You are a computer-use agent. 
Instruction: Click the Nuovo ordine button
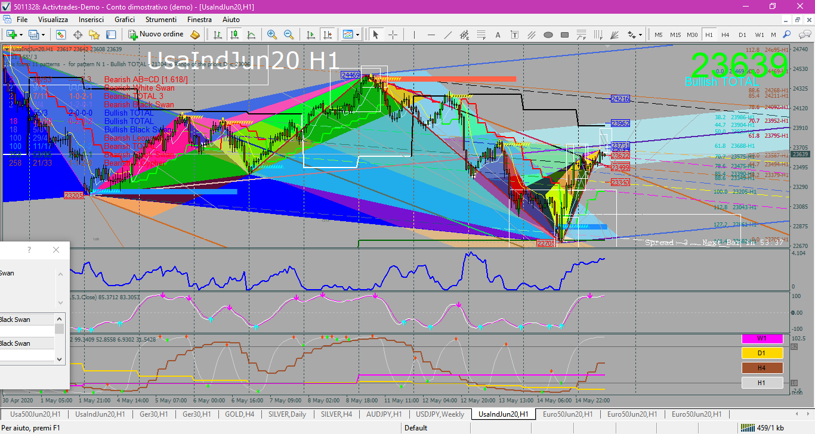(156, 35)
